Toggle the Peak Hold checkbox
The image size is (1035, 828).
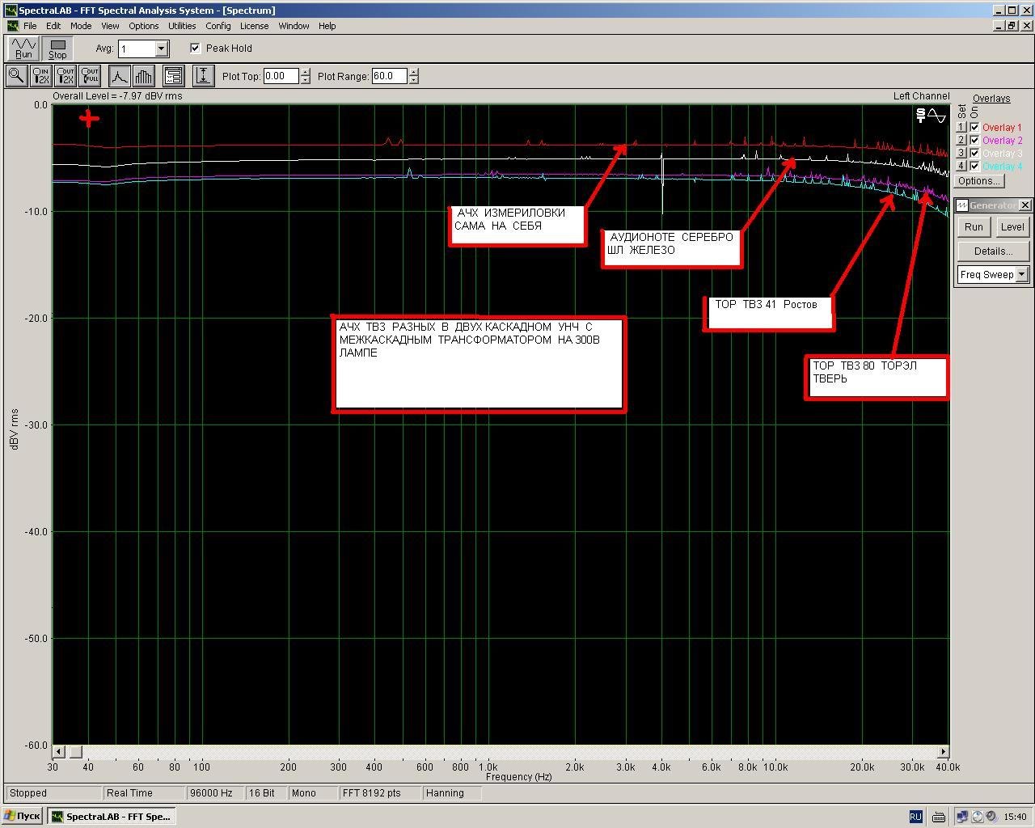[x=195, y=48]
